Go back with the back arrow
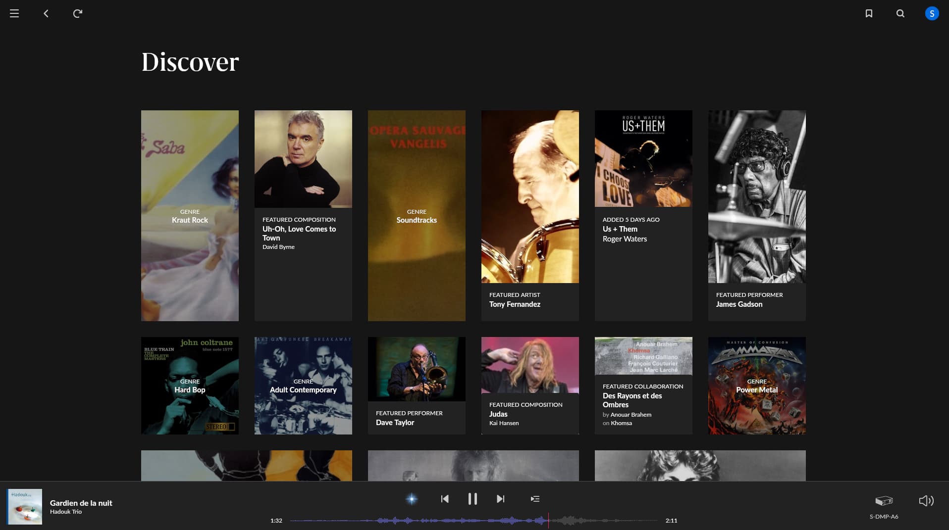Screen dimensions: 949x530 point(46,13)
